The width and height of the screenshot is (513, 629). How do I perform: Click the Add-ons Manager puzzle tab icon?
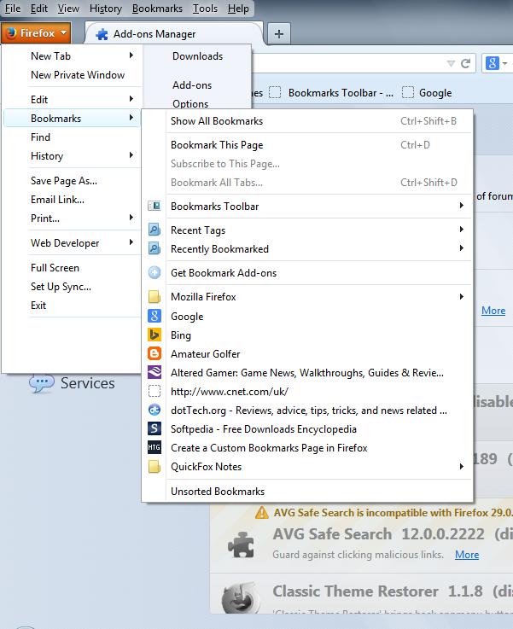coord(102,34)
